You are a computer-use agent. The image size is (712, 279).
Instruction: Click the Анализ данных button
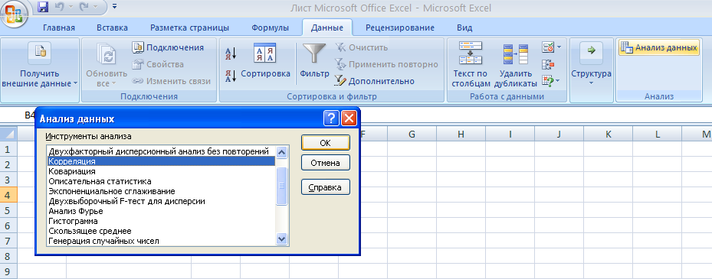[x=658, y=47]
